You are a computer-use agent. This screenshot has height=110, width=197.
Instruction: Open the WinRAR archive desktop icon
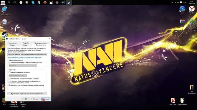183,23
